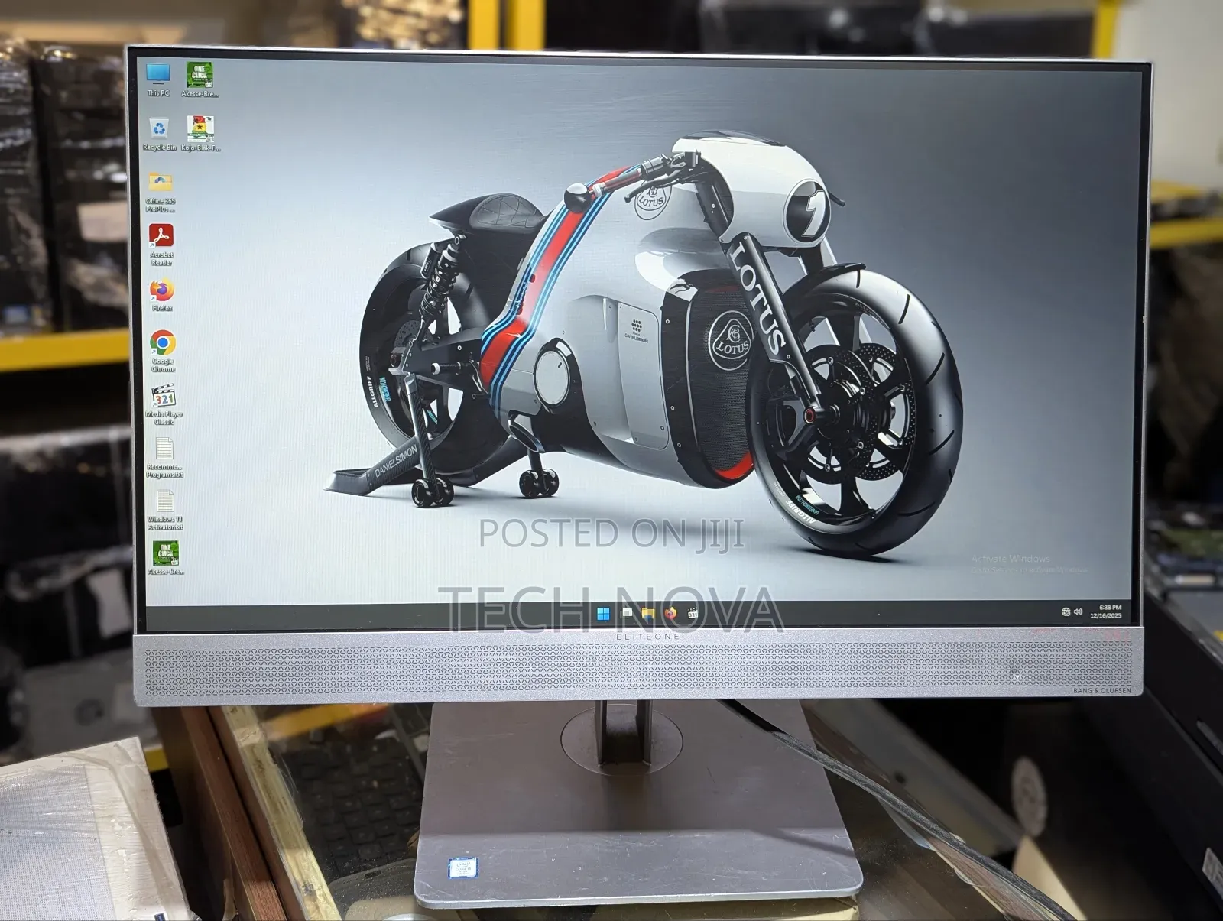Image resolution: width=1223 pixels, height=921 pixels.
Task: Open Firefox from the taskbar
Action: (x=670, y=613)
